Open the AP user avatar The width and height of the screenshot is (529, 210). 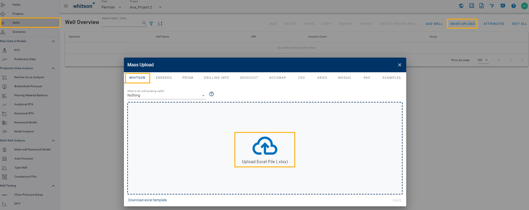pyautogui.click(x=524, y=6)
